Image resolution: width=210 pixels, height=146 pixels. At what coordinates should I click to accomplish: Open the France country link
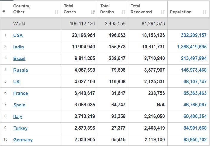[x=21, y=93]
